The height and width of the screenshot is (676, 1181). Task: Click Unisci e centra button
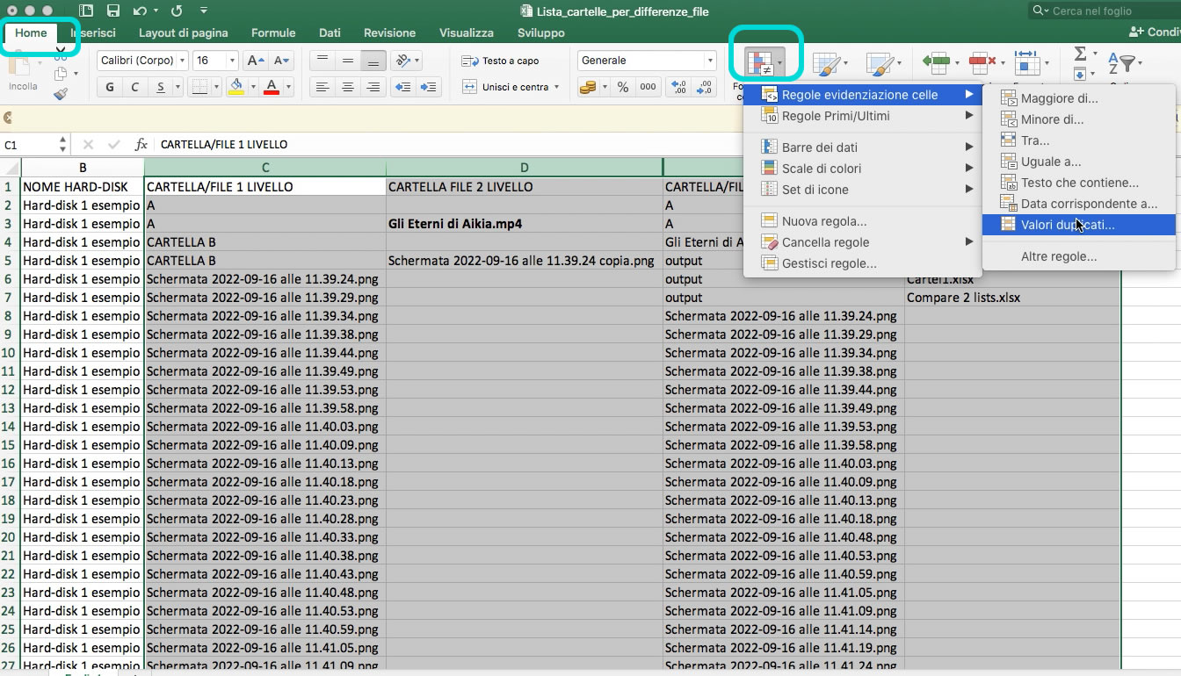click(511, 87)
